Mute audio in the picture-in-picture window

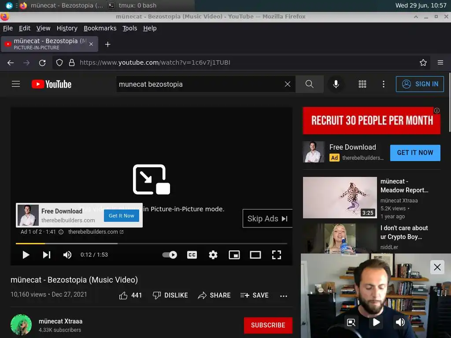pos(400,322)
